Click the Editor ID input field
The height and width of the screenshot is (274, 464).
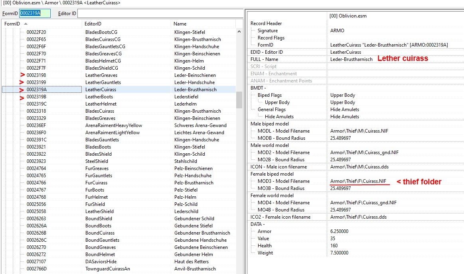point(160,13)
